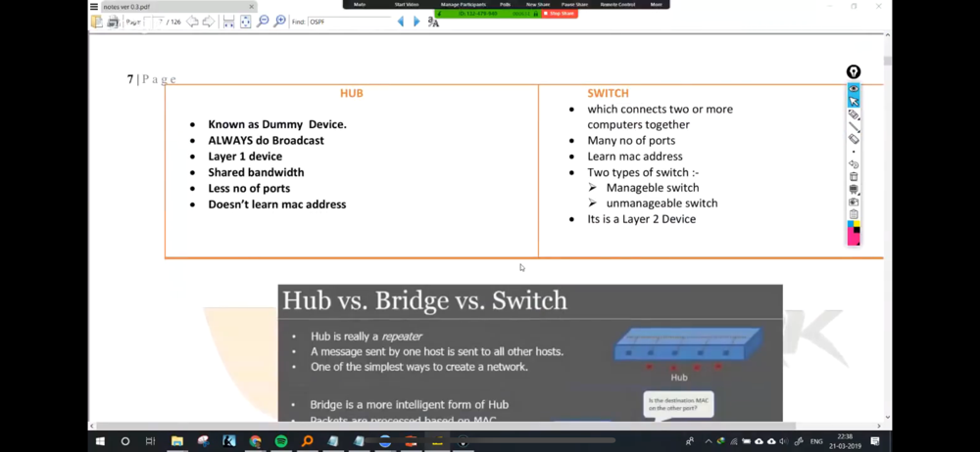This screenshot has width=980, height=452.
Task: Click Start Video in the meeting bar
Action: (x=407, y=4)
